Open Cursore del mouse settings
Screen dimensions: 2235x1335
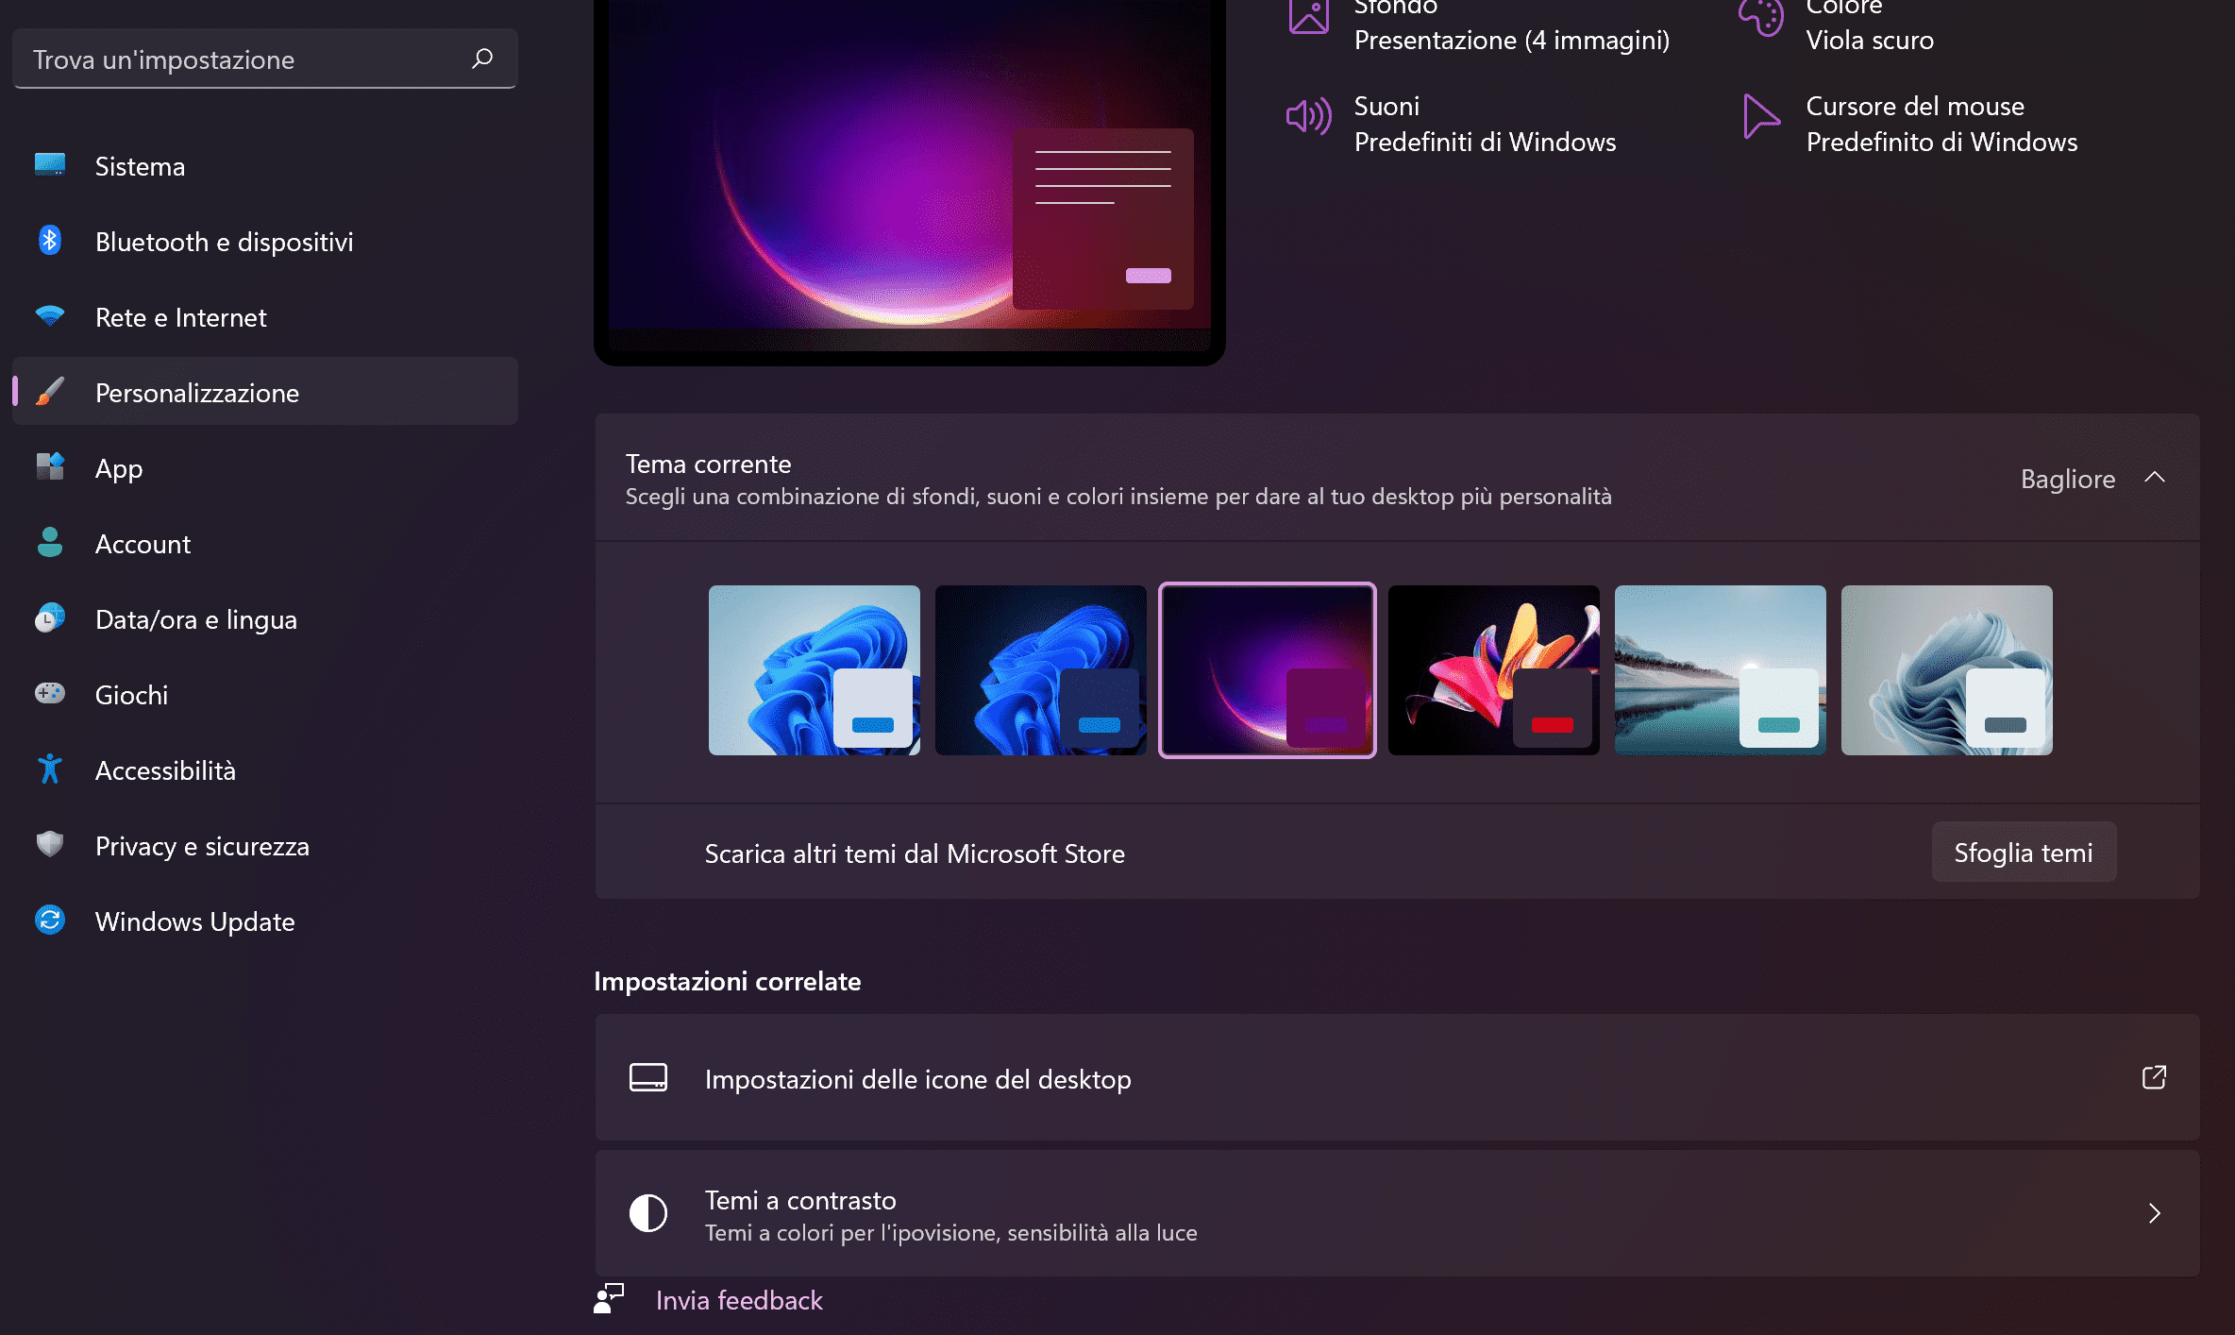click(x=1909, y=124)
